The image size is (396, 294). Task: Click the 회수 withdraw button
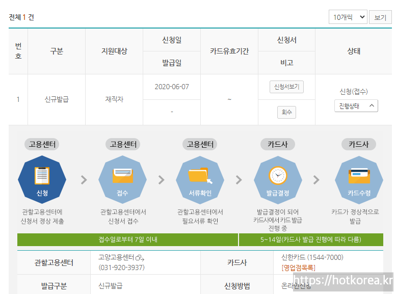[x=286, y=112]
